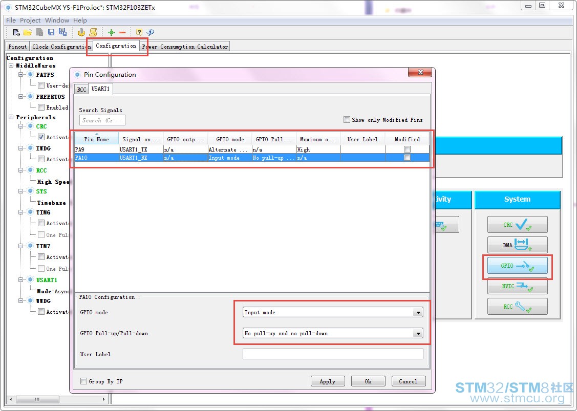The width and height of the screenshot is (577, 411).
Task: Click the New Project toolbar icon
Action: click(16, 32)
